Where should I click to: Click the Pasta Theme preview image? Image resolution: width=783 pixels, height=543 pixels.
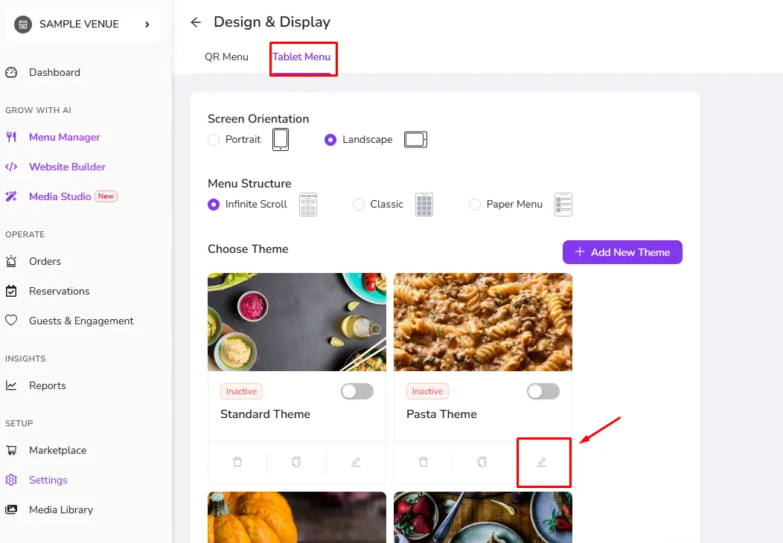click(x=483, y=322)
